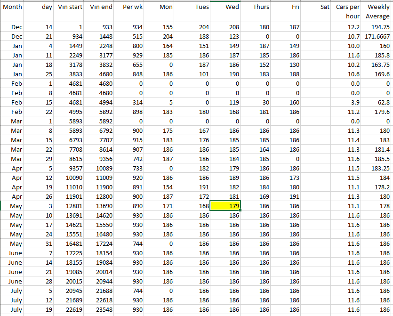
Task: Select Vin start cell with 12801
Action: pos(70,206)
